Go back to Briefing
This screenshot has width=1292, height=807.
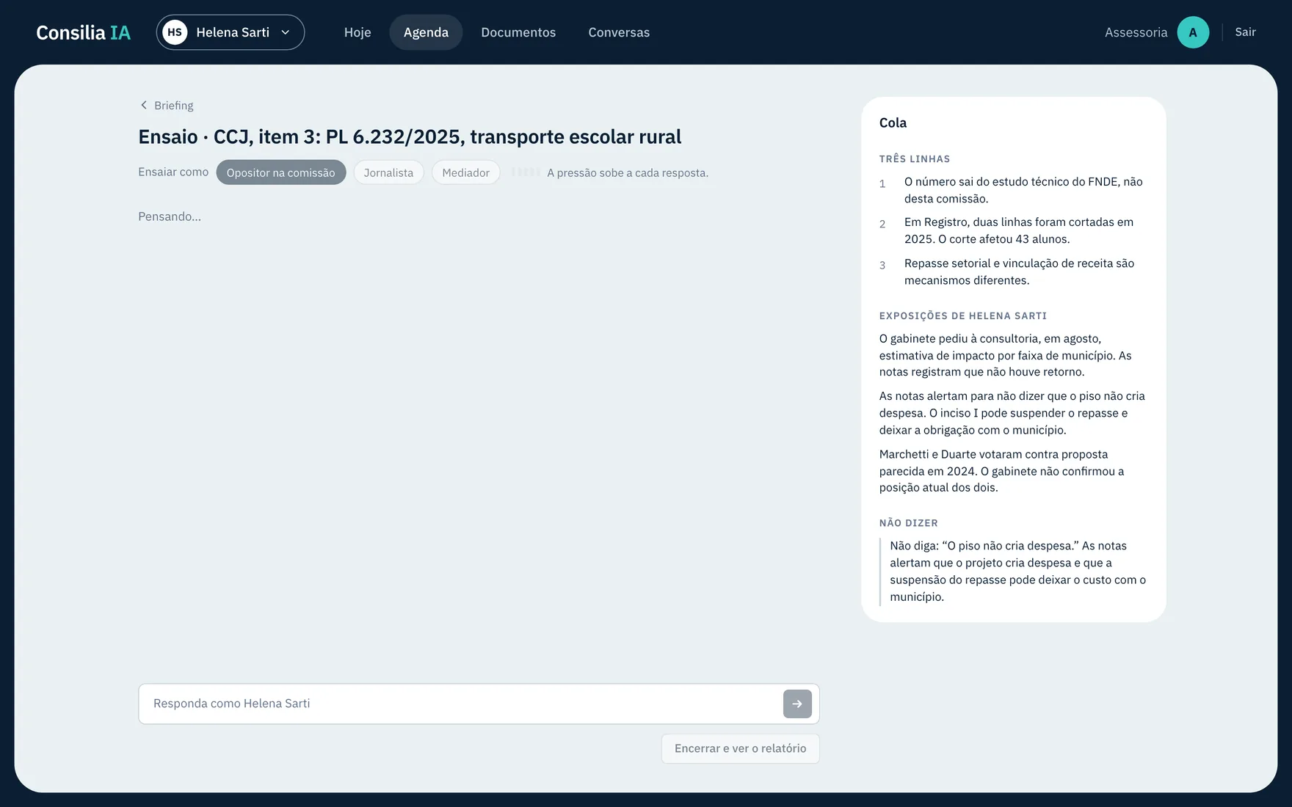pos(167,106)
